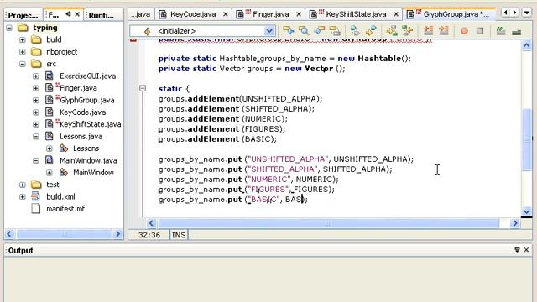Expand the build folder node

pyautogui.click(x=23, y=39)
